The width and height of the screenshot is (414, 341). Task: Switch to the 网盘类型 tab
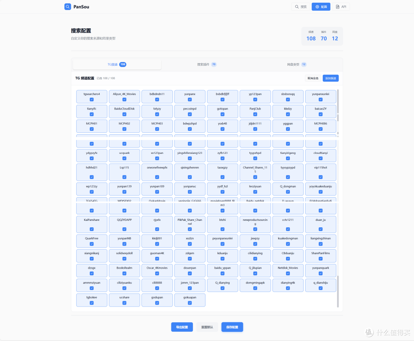[297, 64]
